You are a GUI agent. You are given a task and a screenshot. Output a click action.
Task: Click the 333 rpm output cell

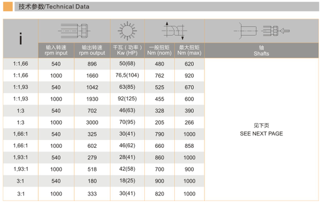[x=92, y=194]
